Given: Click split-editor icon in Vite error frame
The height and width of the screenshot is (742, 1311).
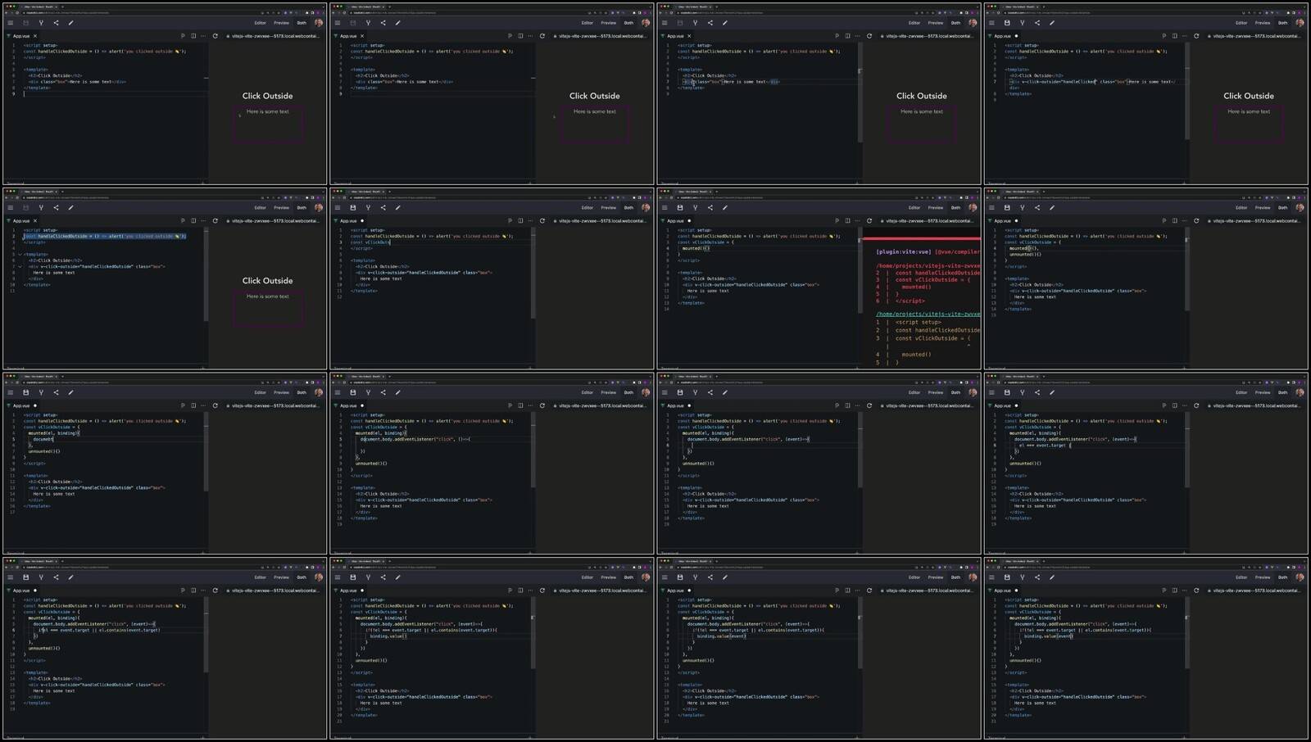Looking at the screenshot, I should click(x=847, y=221).
